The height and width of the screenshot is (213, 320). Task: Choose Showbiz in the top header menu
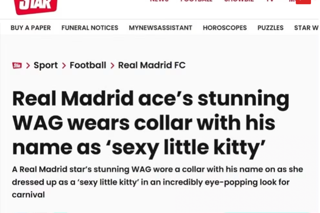pyautogui.click(x=238, y=1)
